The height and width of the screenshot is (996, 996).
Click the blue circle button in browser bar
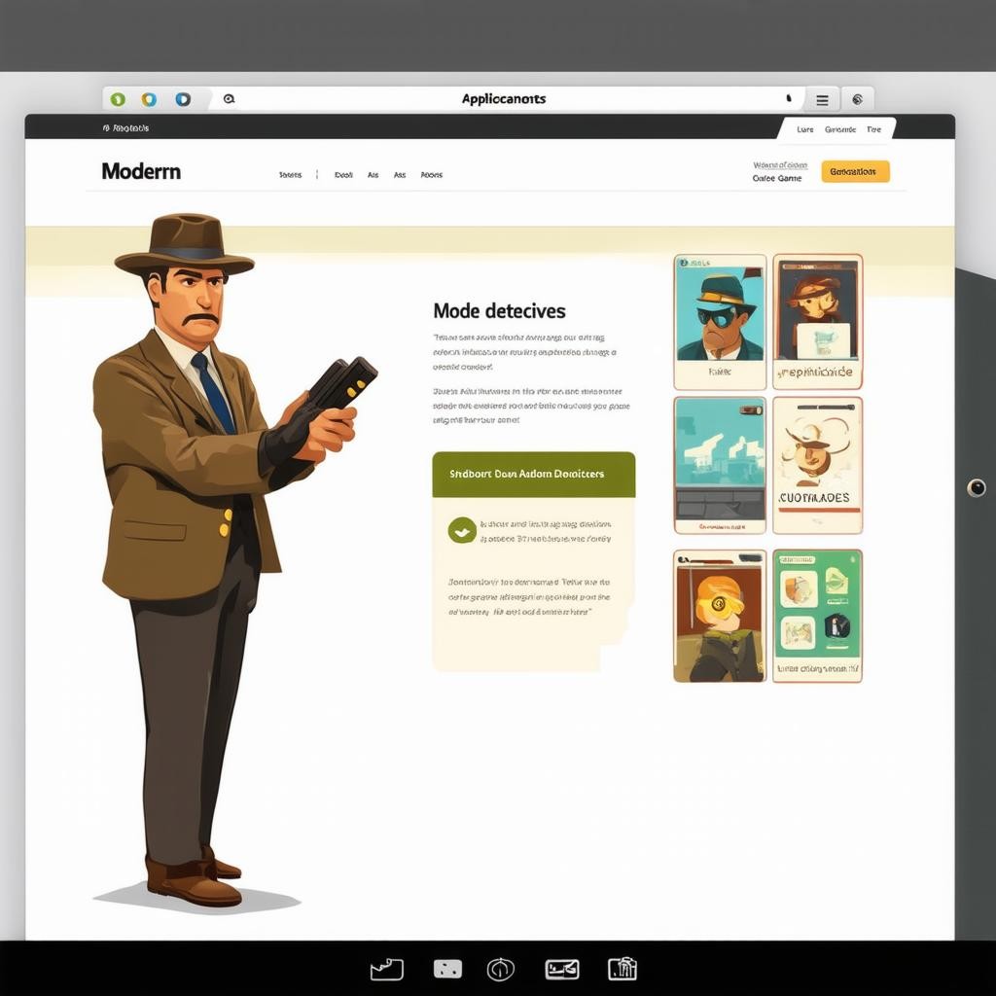(x=182, y=99)
